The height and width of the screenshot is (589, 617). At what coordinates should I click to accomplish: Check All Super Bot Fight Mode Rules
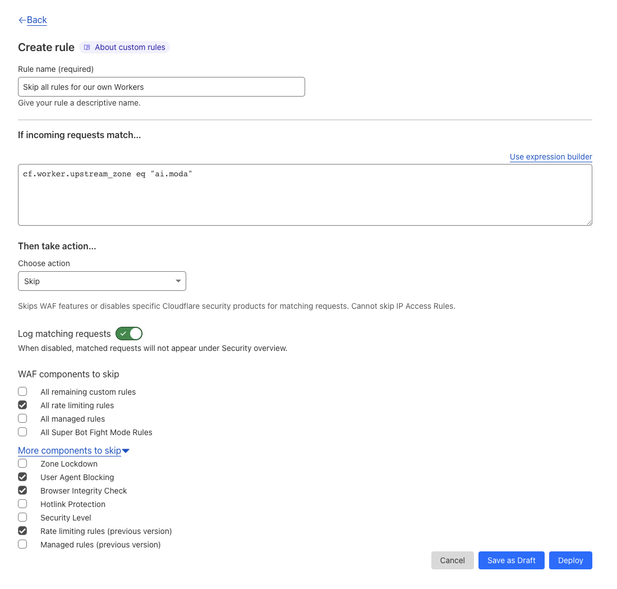(x=22, y=431)
